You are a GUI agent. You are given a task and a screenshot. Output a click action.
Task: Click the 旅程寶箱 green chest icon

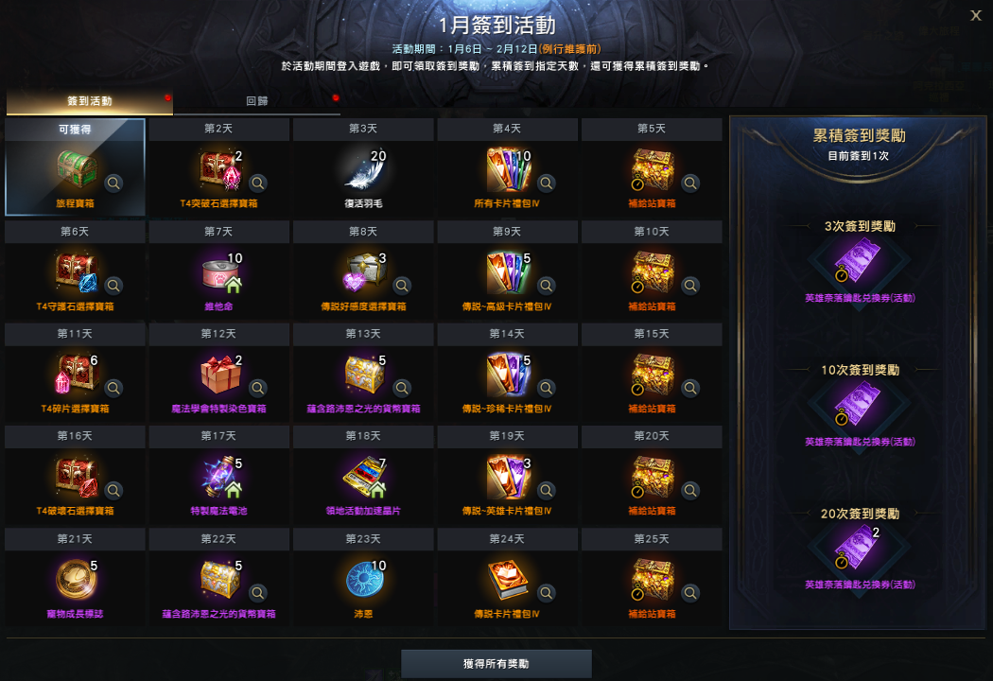(x=76, y=169)
